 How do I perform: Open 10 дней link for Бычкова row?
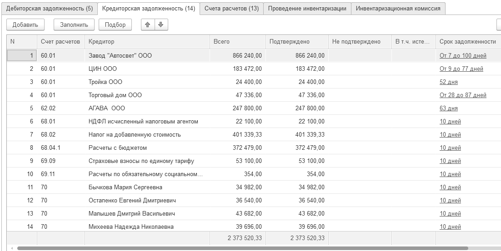pos(450,187)
